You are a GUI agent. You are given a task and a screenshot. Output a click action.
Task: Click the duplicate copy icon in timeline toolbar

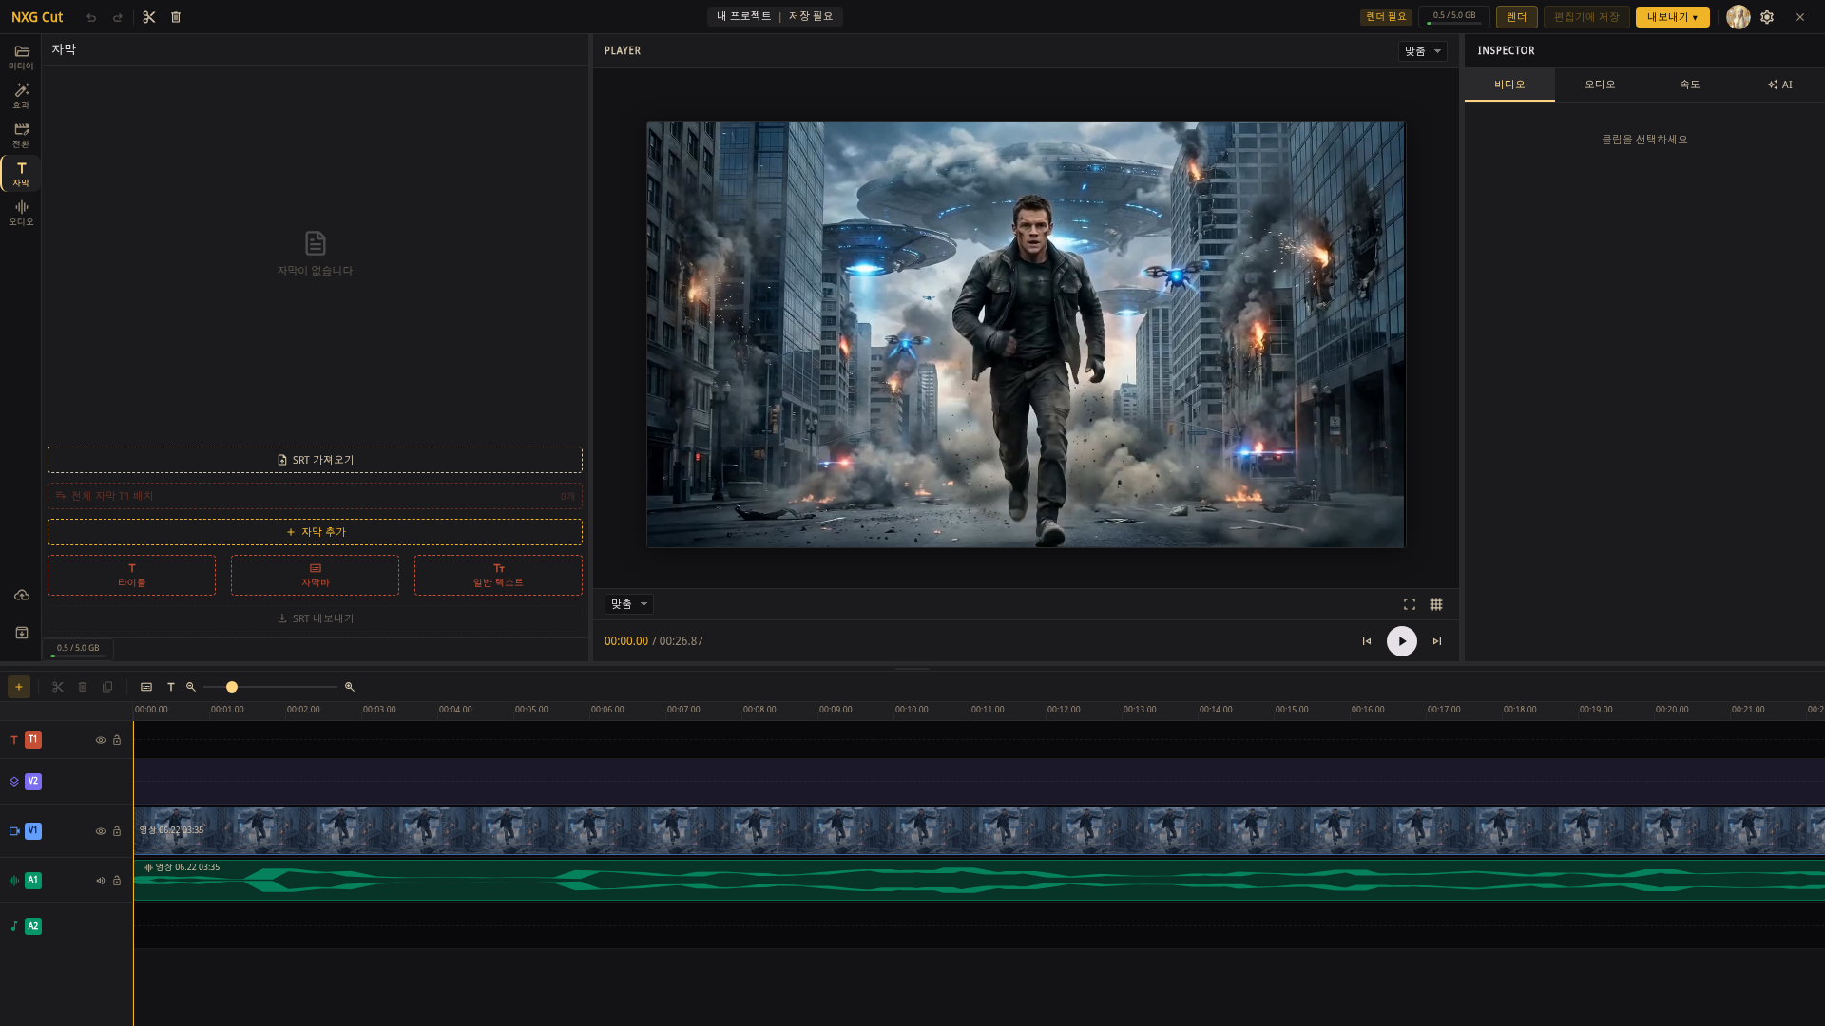(x=107, y=687)
